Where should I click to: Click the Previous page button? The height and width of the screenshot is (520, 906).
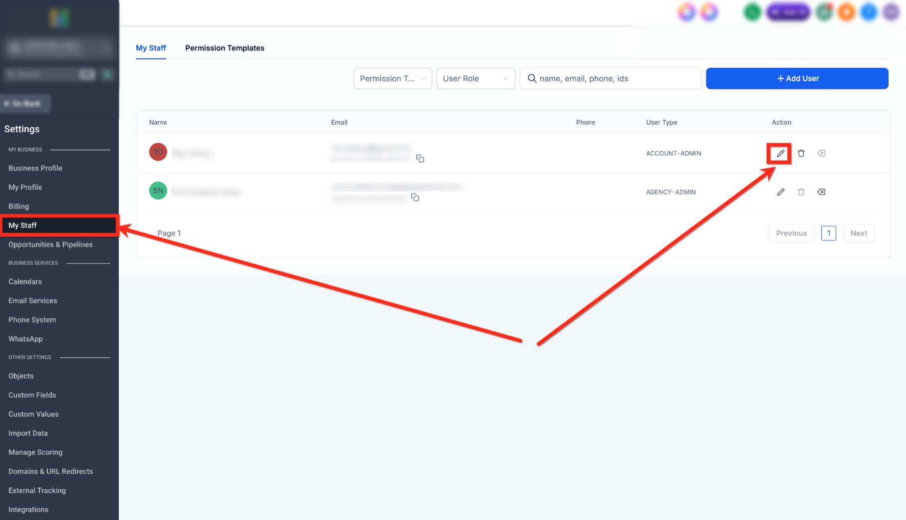pos(791,233)
